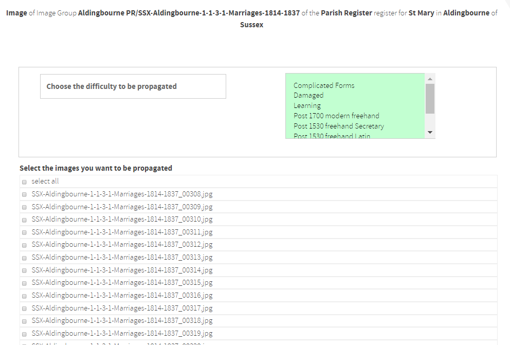Check the box for image _00317.jpg

click(24, 308)
